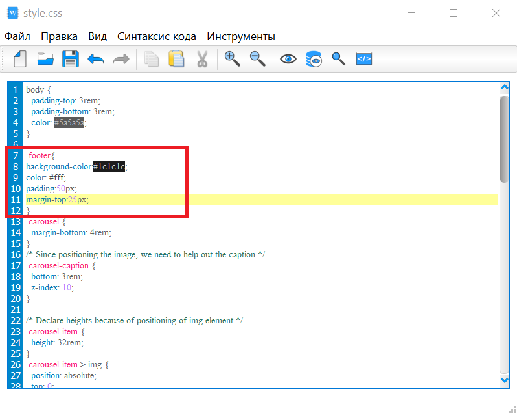Image resolution: width=517 pixels, height=414 pixels.
Task: Click the '.carousel {' selector
Action: tap(46, 221)
